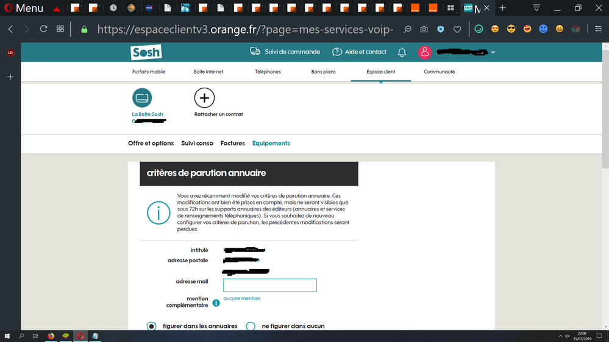Click the Rattacher un contrat plus icon
The height and width of the screenshot is (342, 609).
pos(204,98)
